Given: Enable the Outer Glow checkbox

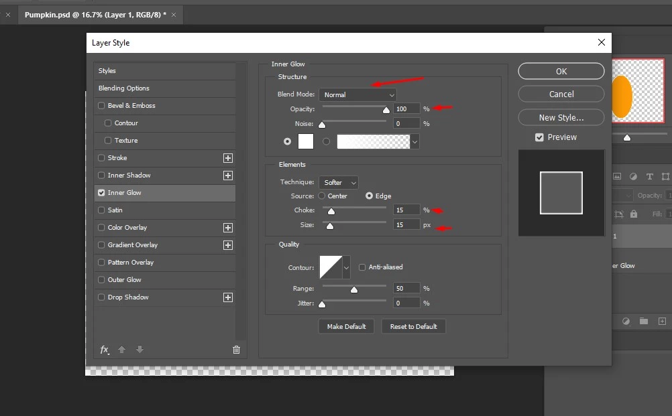Looking at the screenshot, I should [101, 280].
